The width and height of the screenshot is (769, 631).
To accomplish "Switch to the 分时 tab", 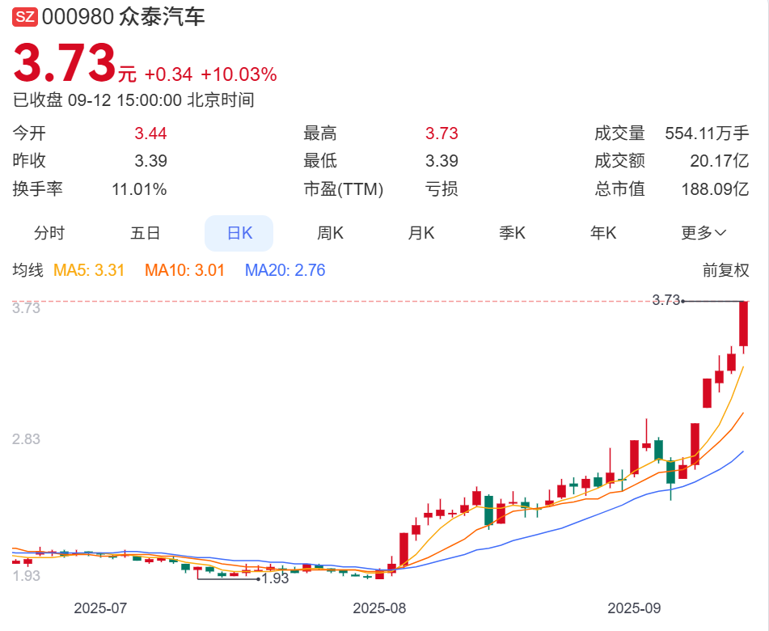I will [50, 233].
